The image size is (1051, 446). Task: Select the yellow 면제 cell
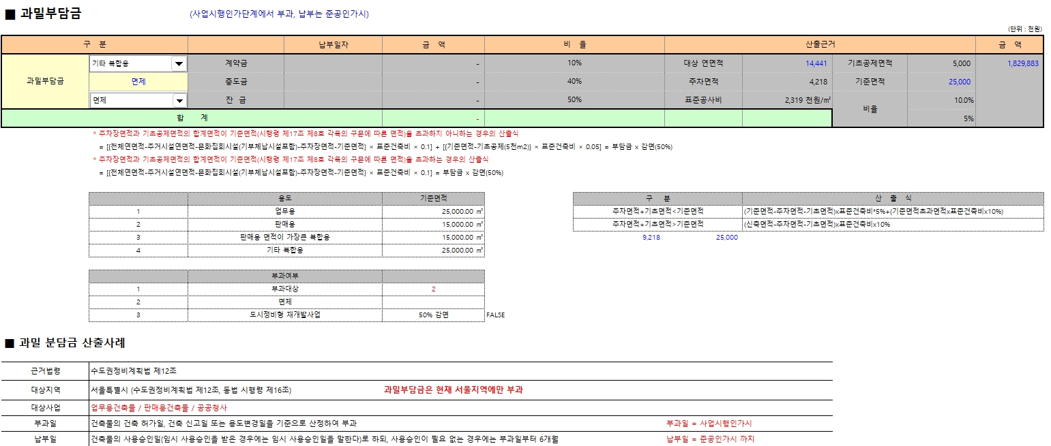click(x=136, y=80)
